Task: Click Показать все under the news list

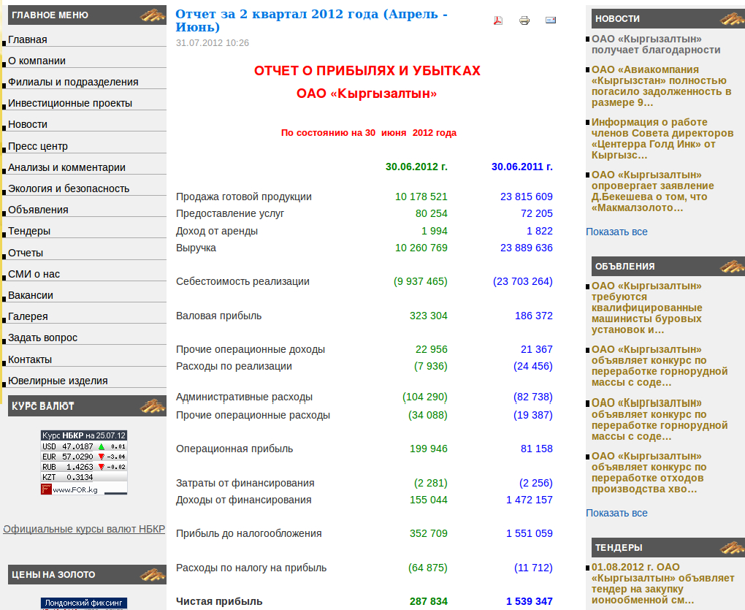Action: click(x=616, y=232)
